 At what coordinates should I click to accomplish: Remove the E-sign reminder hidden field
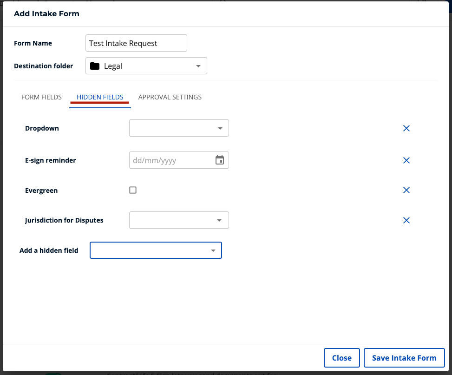click(406, 160)
